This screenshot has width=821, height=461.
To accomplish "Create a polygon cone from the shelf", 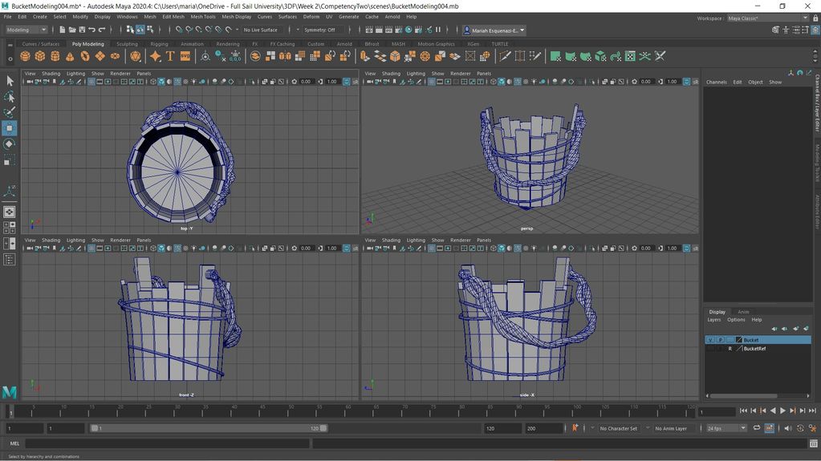I will click(x=70, y=56).
